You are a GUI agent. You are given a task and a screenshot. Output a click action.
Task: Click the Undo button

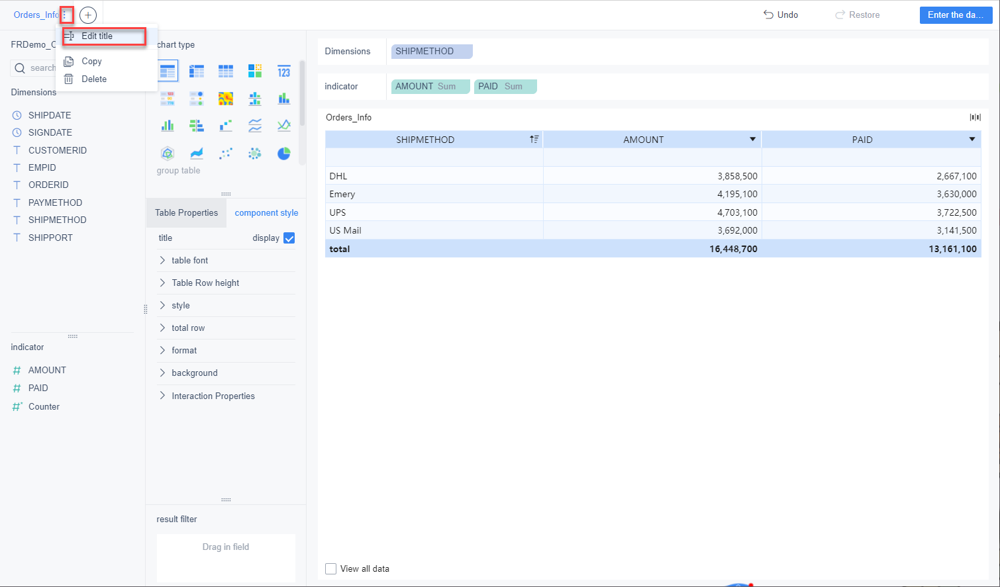pos(781,15)
